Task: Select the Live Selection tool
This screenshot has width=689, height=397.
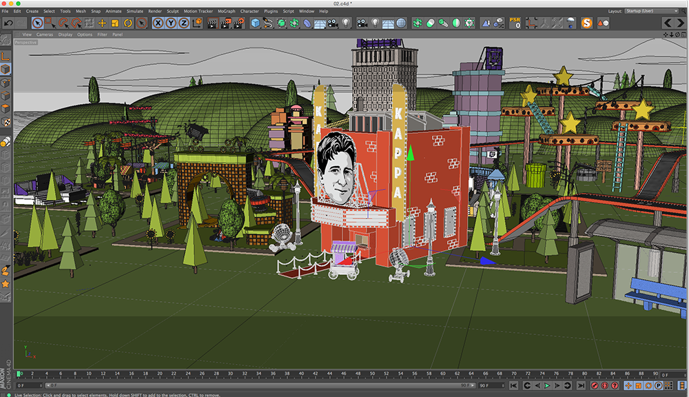Action: [37, 23]
